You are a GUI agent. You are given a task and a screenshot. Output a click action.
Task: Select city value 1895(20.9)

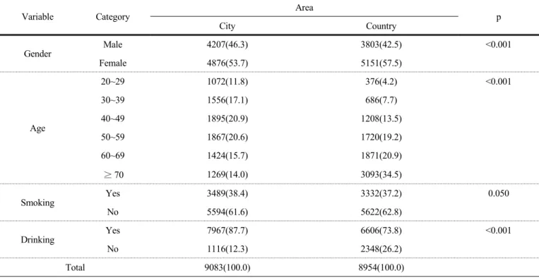click(227, 119)
